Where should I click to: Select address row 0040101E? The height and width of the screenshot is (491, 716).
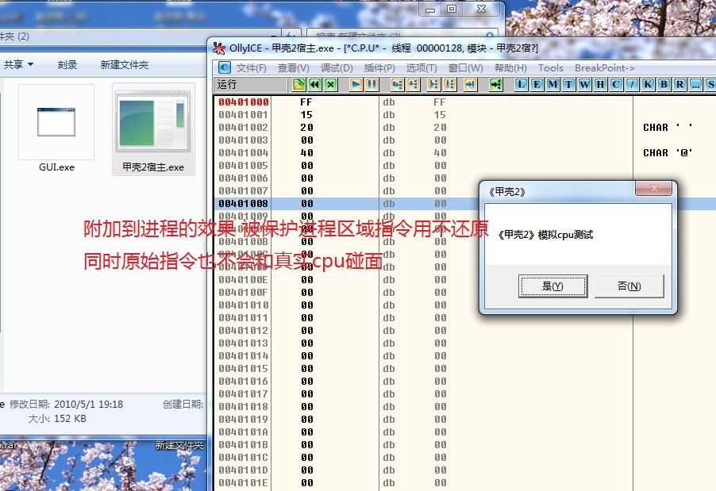coord(244,483)
